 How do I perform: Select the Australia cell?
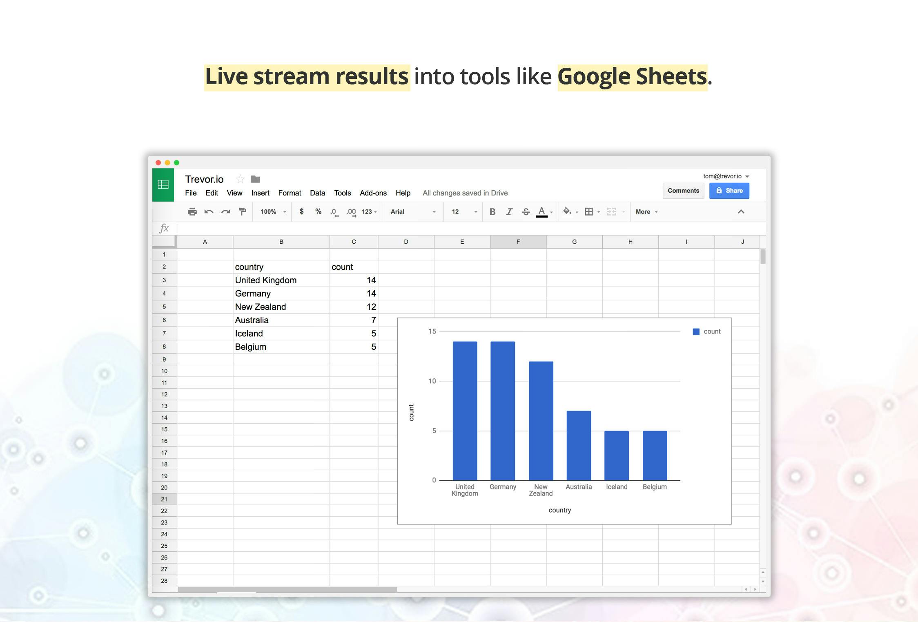pyautogui.click(x=281, y=320)
